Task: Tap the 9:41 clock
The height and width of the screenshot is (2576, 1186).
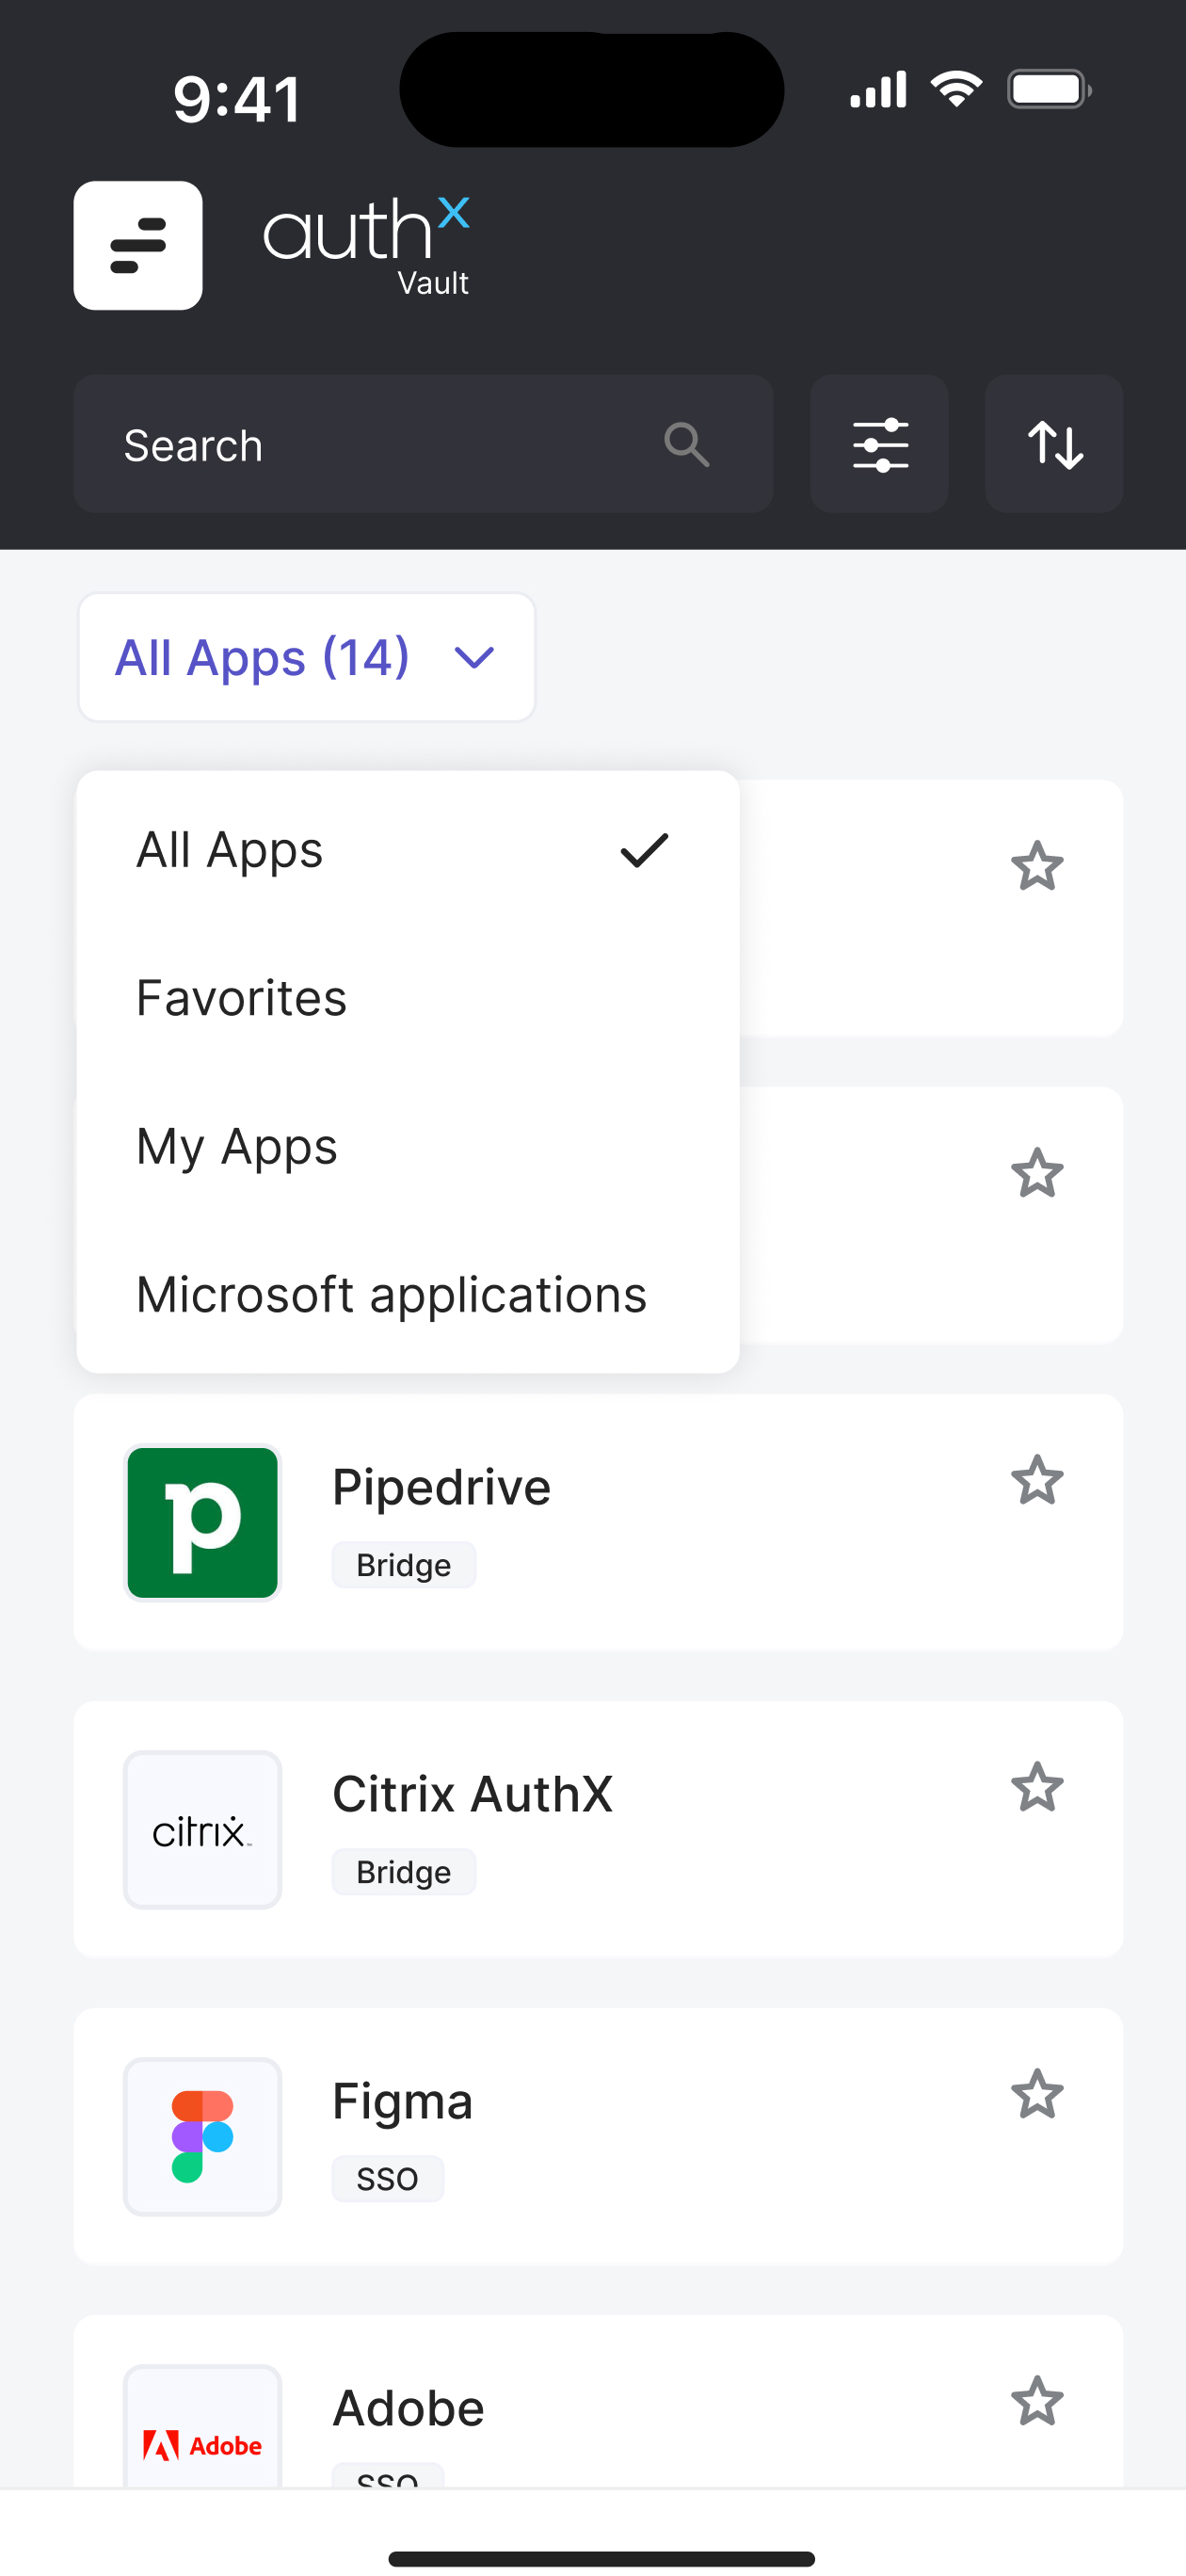Action: [236, 99]
